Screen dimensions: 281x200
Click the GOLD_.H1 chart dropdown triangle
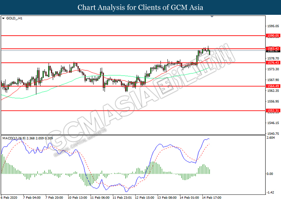tap(3, 18)
